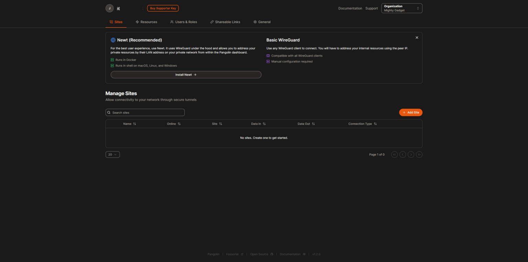Click the search magnifier icon in Search sites
Screen dimensions: 528x262
coord(109,112)
